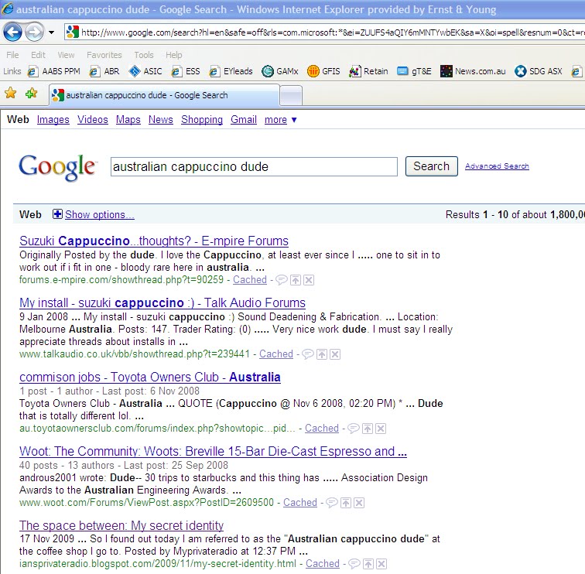This screenshot has width=585, height=574.
Task: Open the Gmail link
Action: (244, 120)
